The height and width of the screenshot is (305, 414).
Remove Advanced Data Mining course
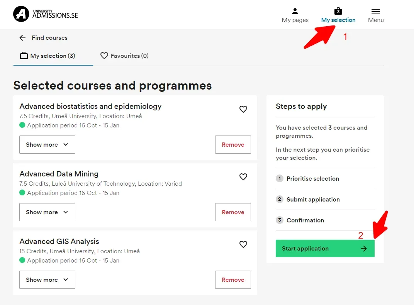(233, 212)
